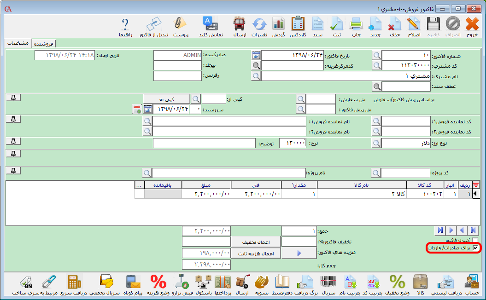Open lookup search beside کد مشتری field
This screenshot has width=486, height=300.
click(x=377, y=65)
